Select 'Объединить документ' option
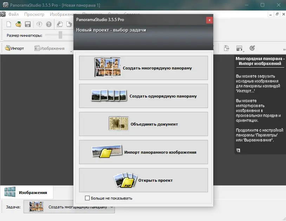This screenshot has width=286, height=221. pyautogui.click(x=143, y=124)
